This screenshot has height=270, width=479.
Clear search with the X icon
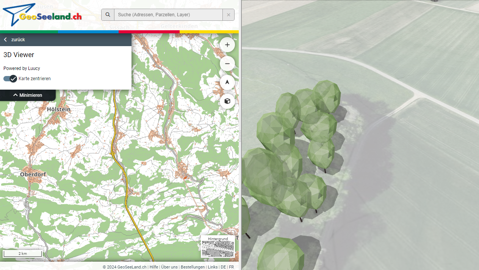pyautogui.click(x=229, y=15)
